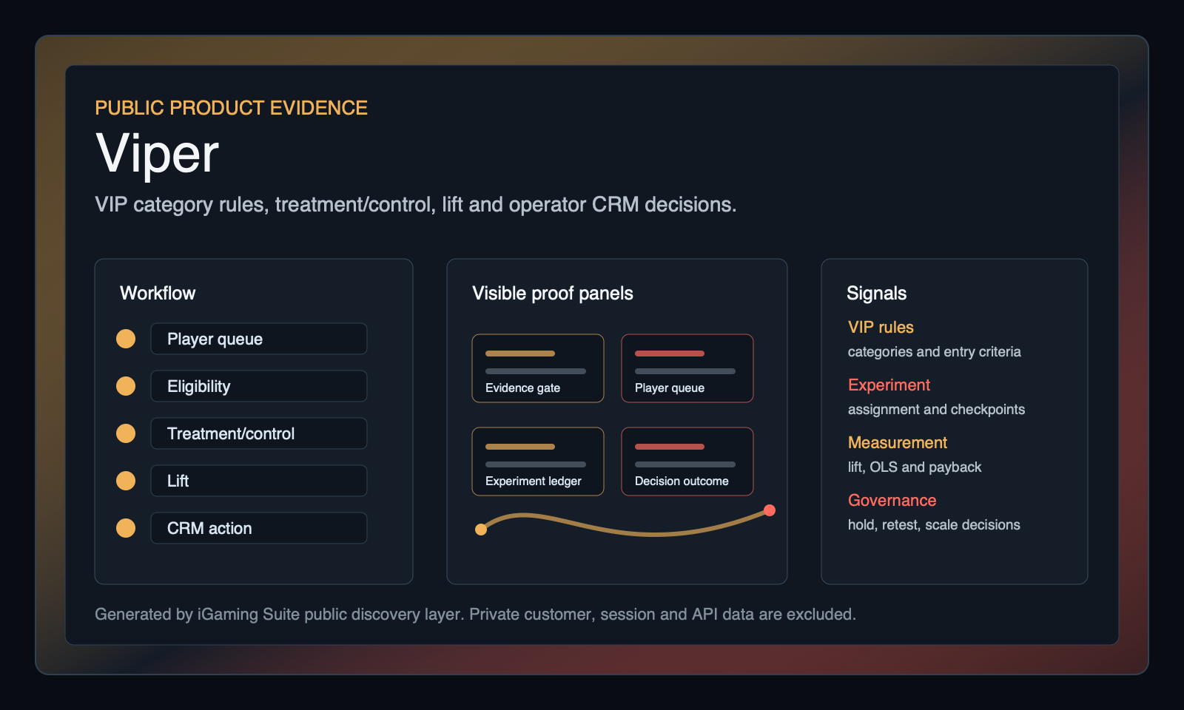Open the Decision outcome proof panel

[x=687, y=461]
